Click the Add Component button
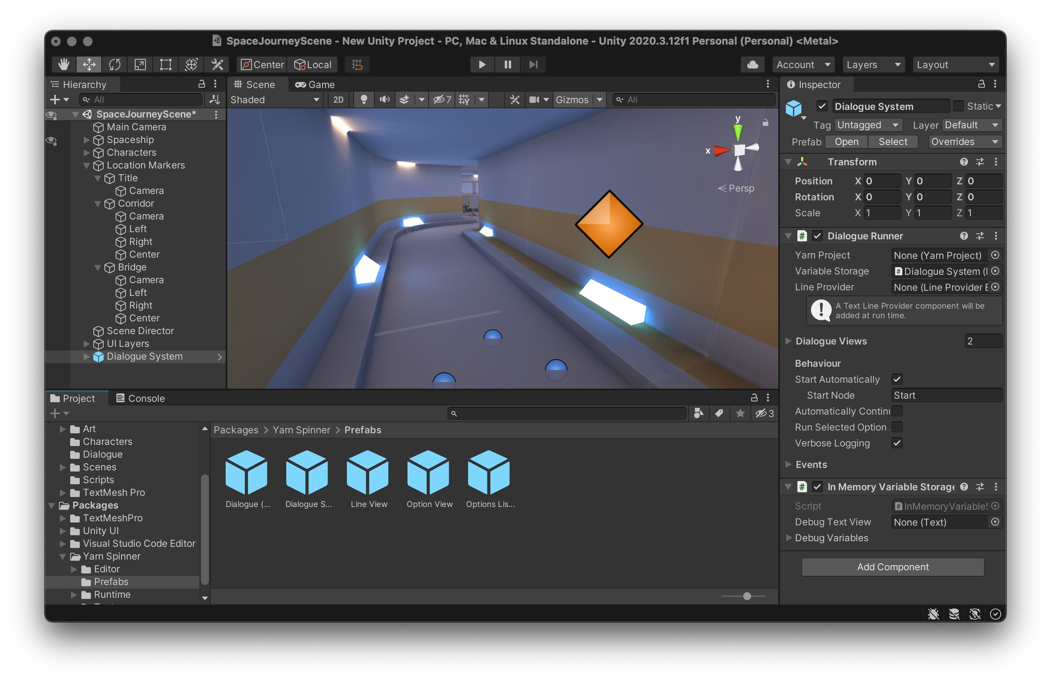 892,567
